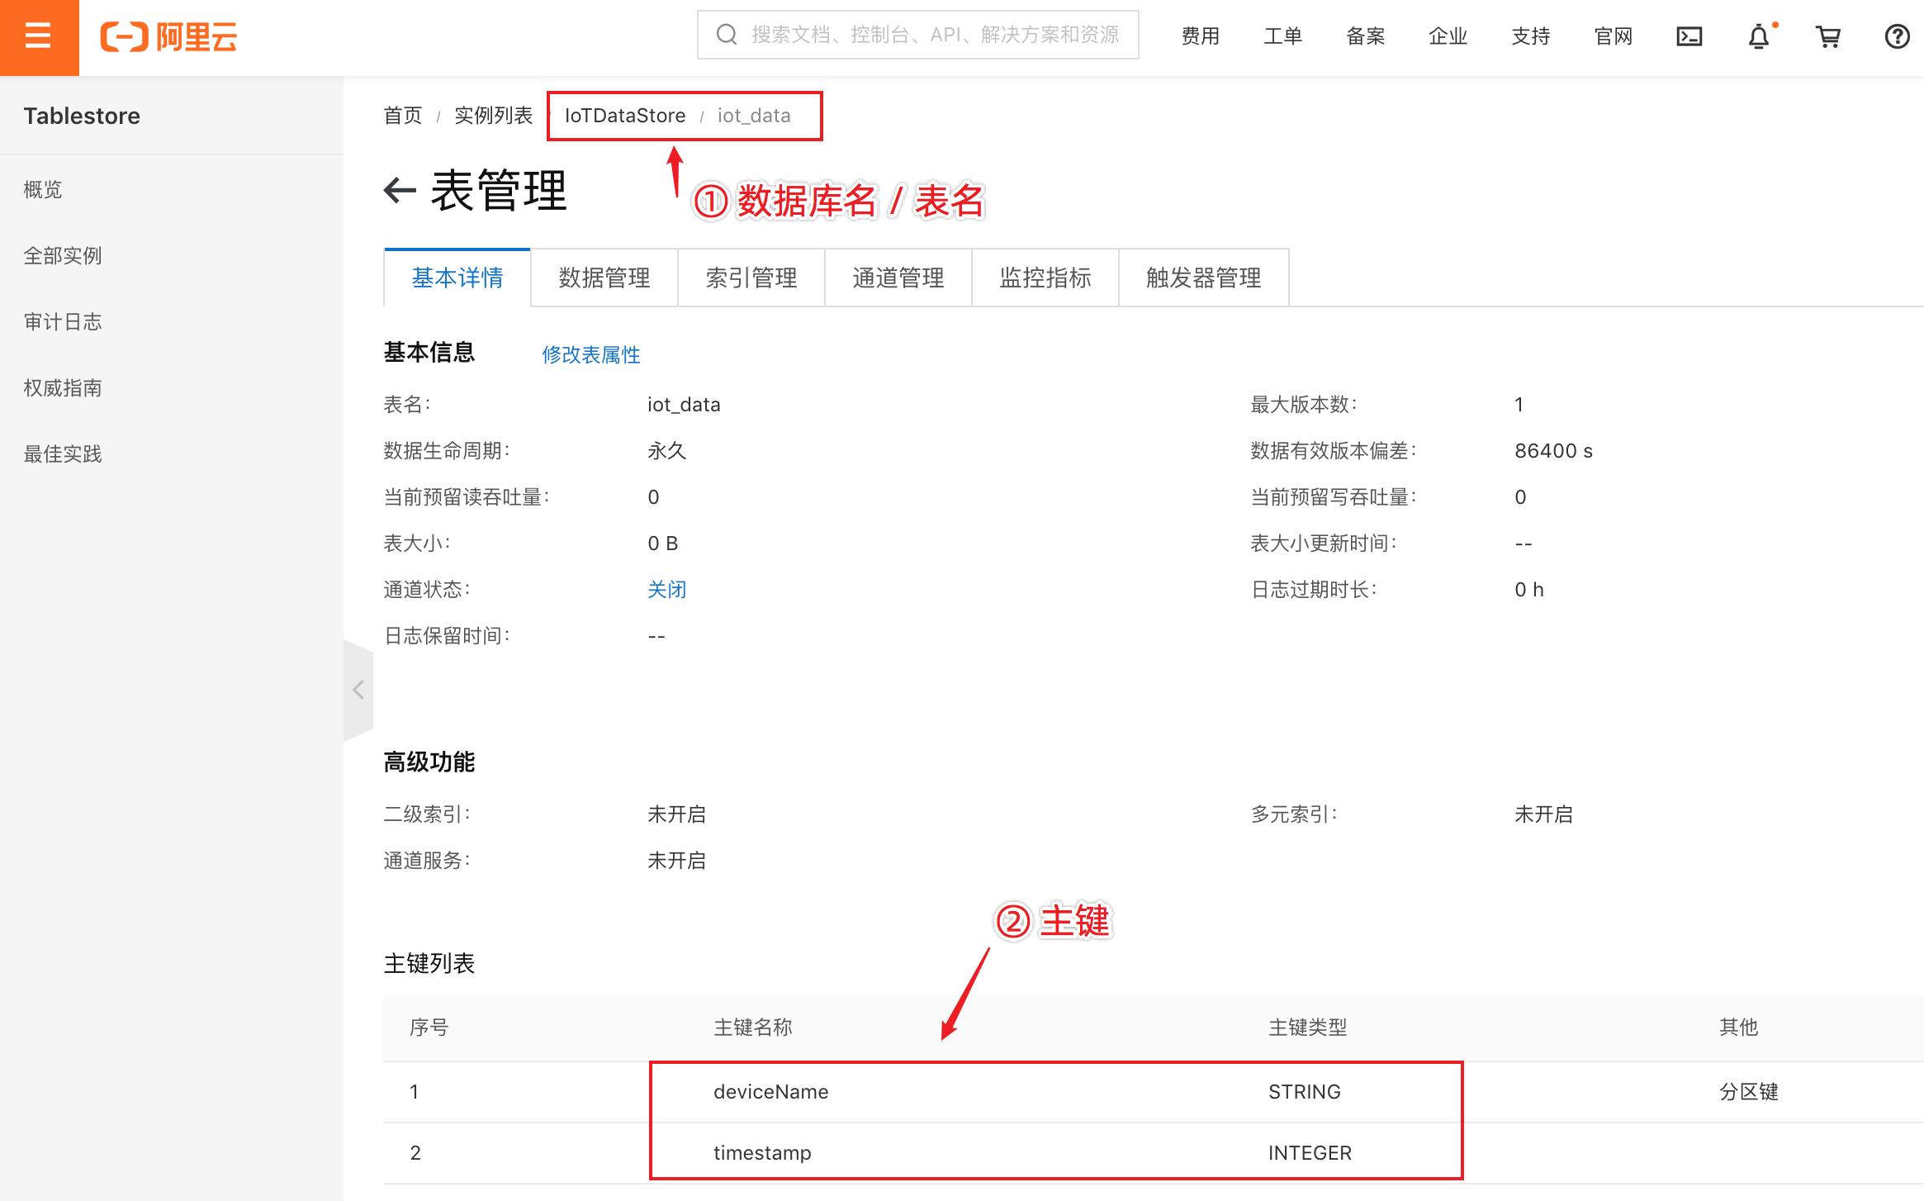Click the search magnifier icon

point(727,35)
